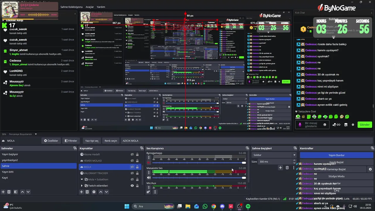Open Bynogamepp channel options dots
Screen dimensions: 375x211
click(x=149, y=158)
